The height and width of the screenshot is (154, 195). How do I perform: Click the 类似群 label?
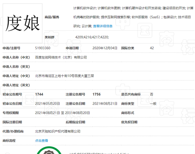coord(50,37)
